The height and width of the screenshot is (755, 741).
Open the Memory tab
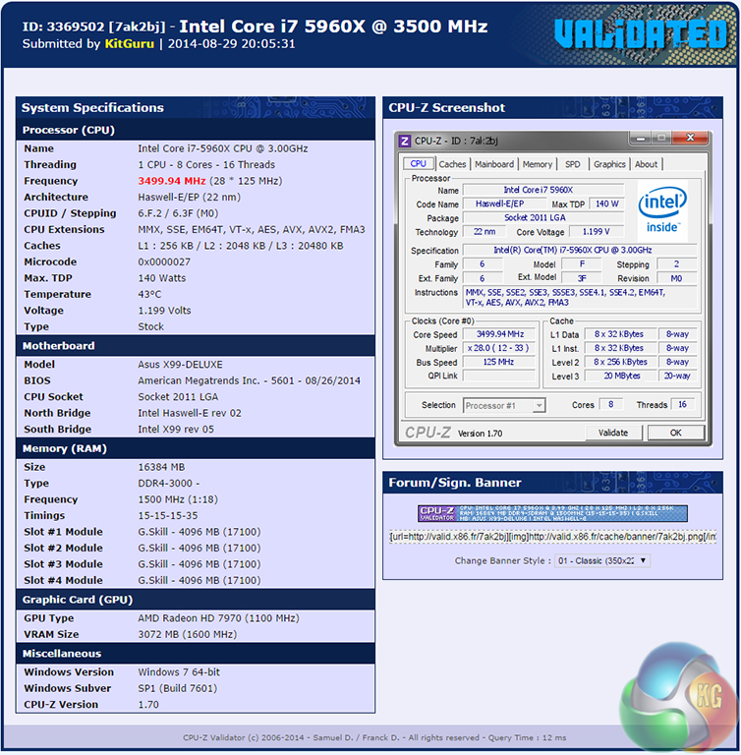(x=538, y=164)
